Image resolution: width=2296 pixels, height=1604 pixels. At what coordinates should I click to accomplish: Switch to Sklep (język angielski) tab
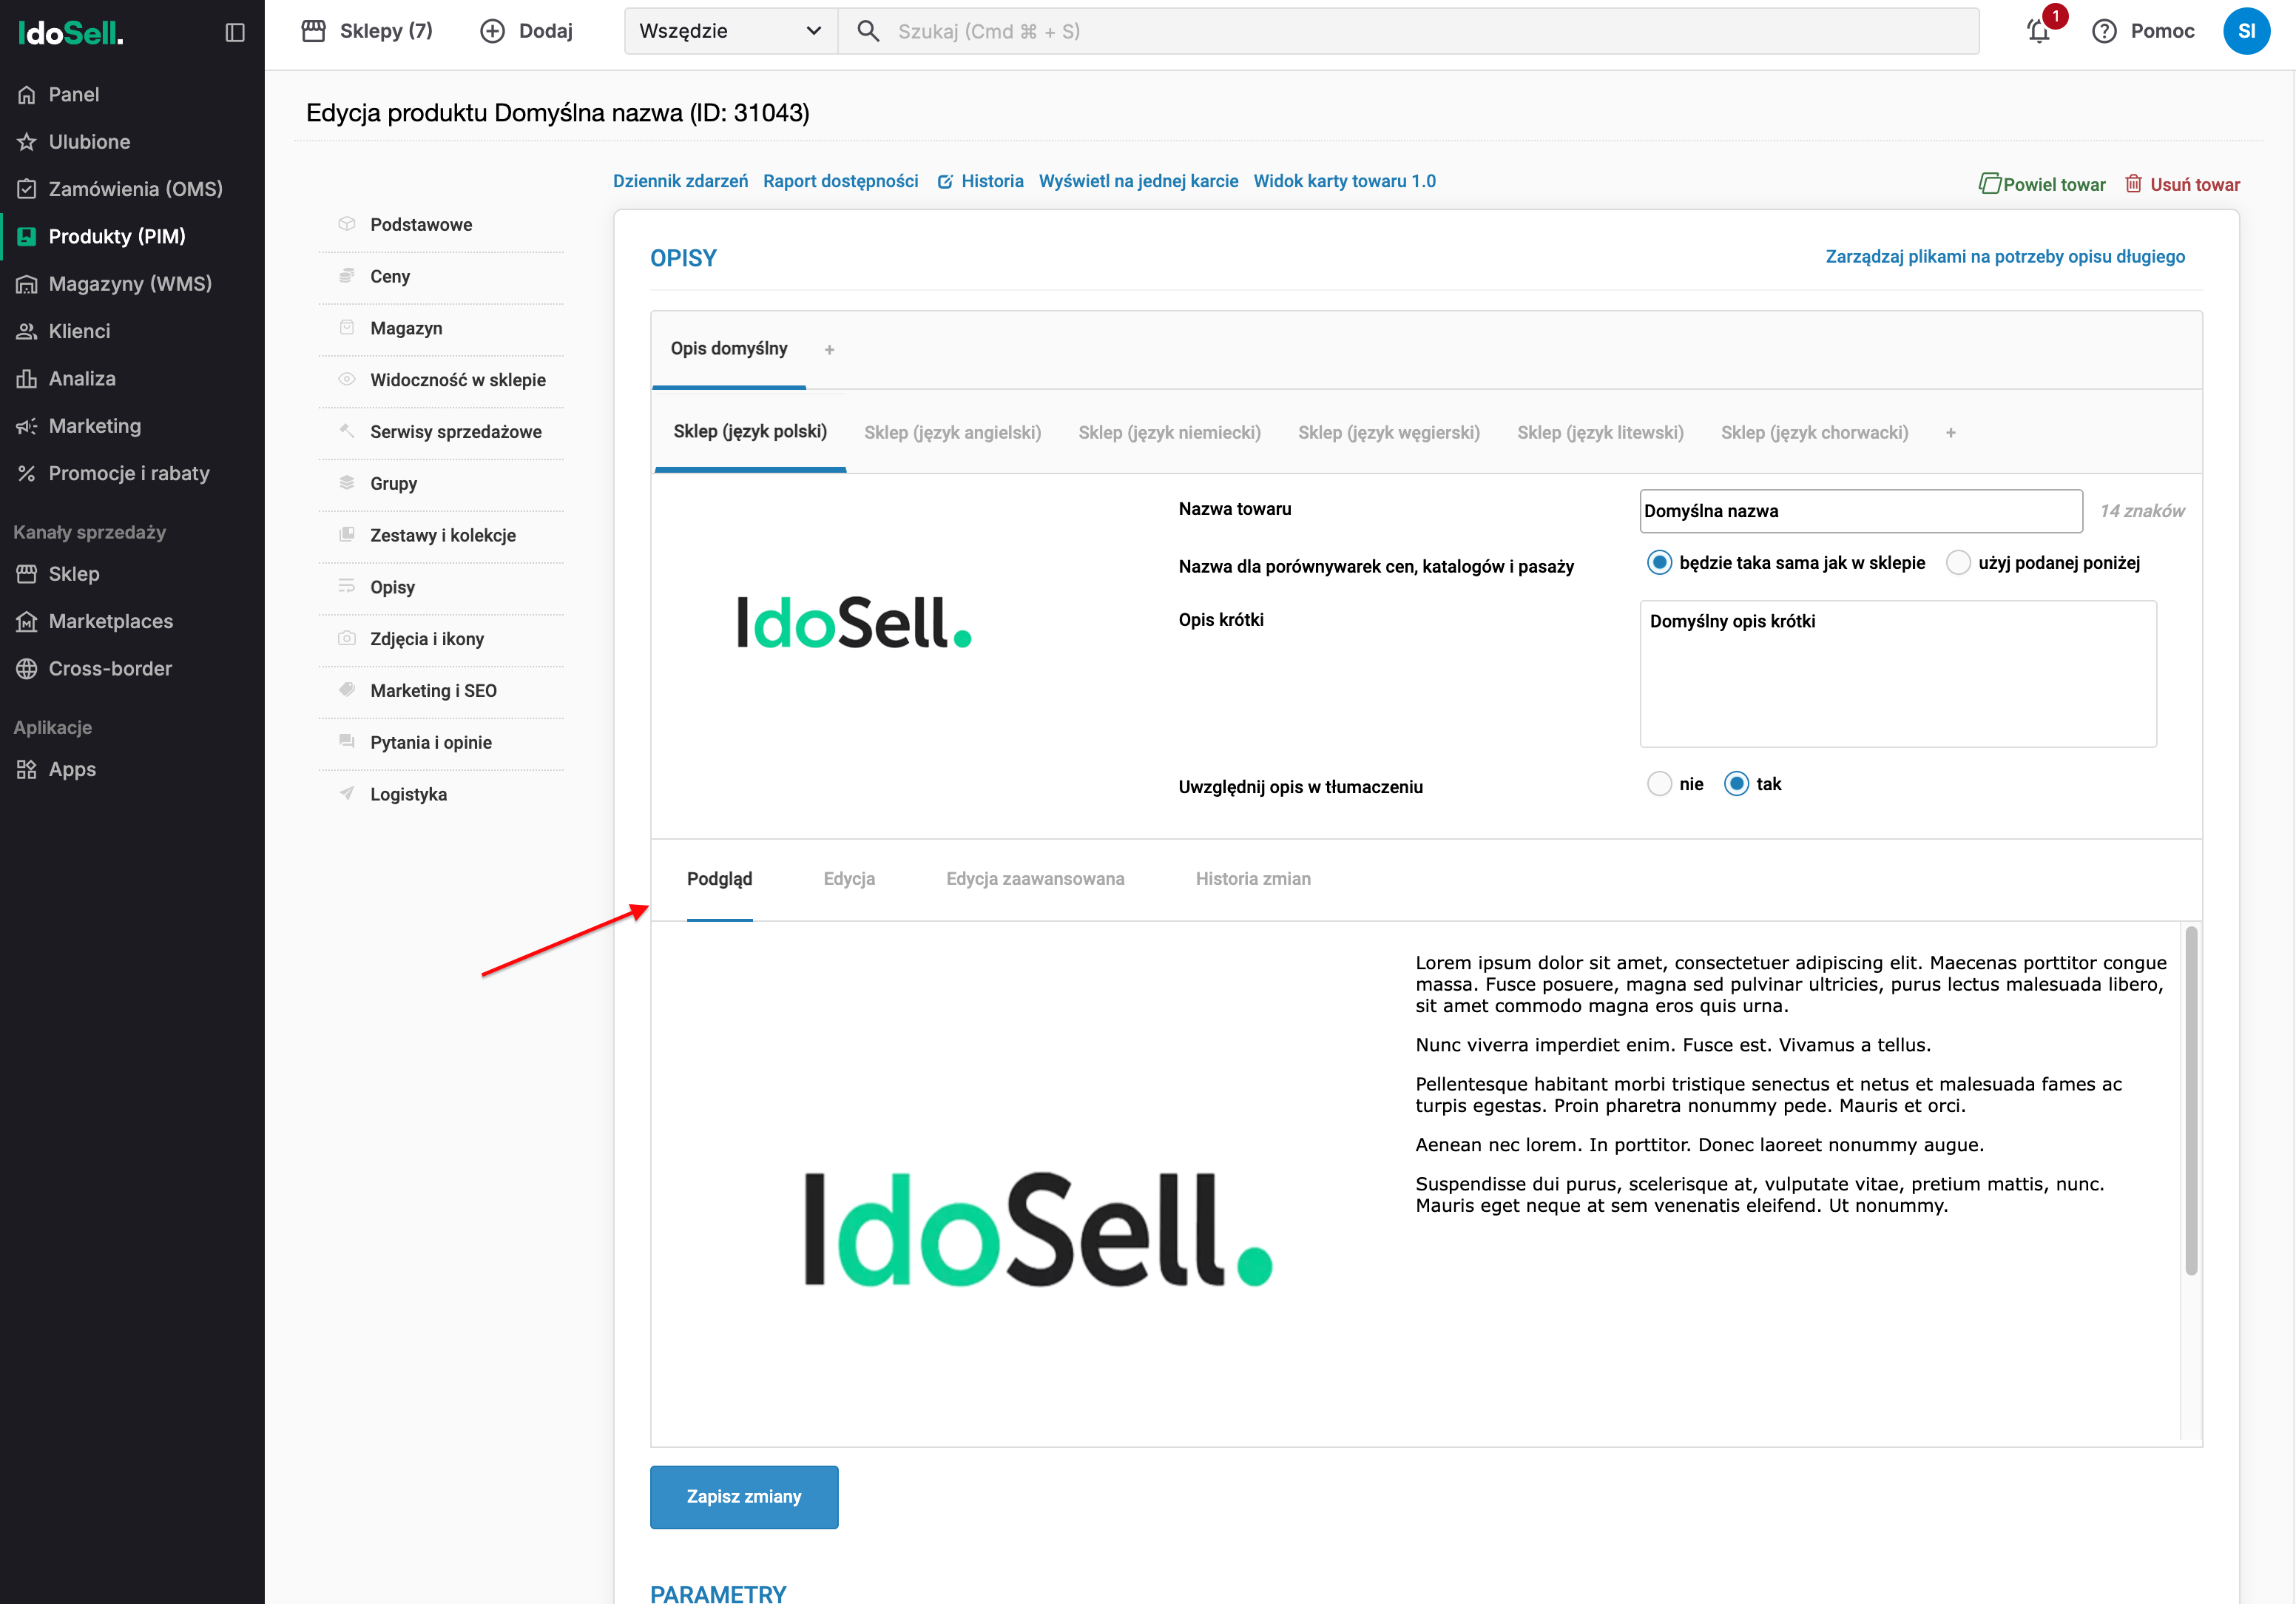tap(952, 433)
